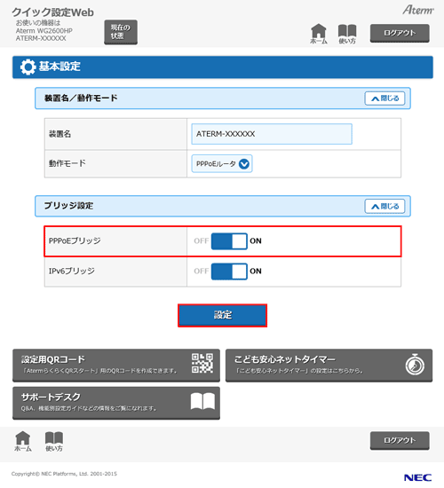
Task: Click the クイック設定Web title
Action: click(52, 12)
